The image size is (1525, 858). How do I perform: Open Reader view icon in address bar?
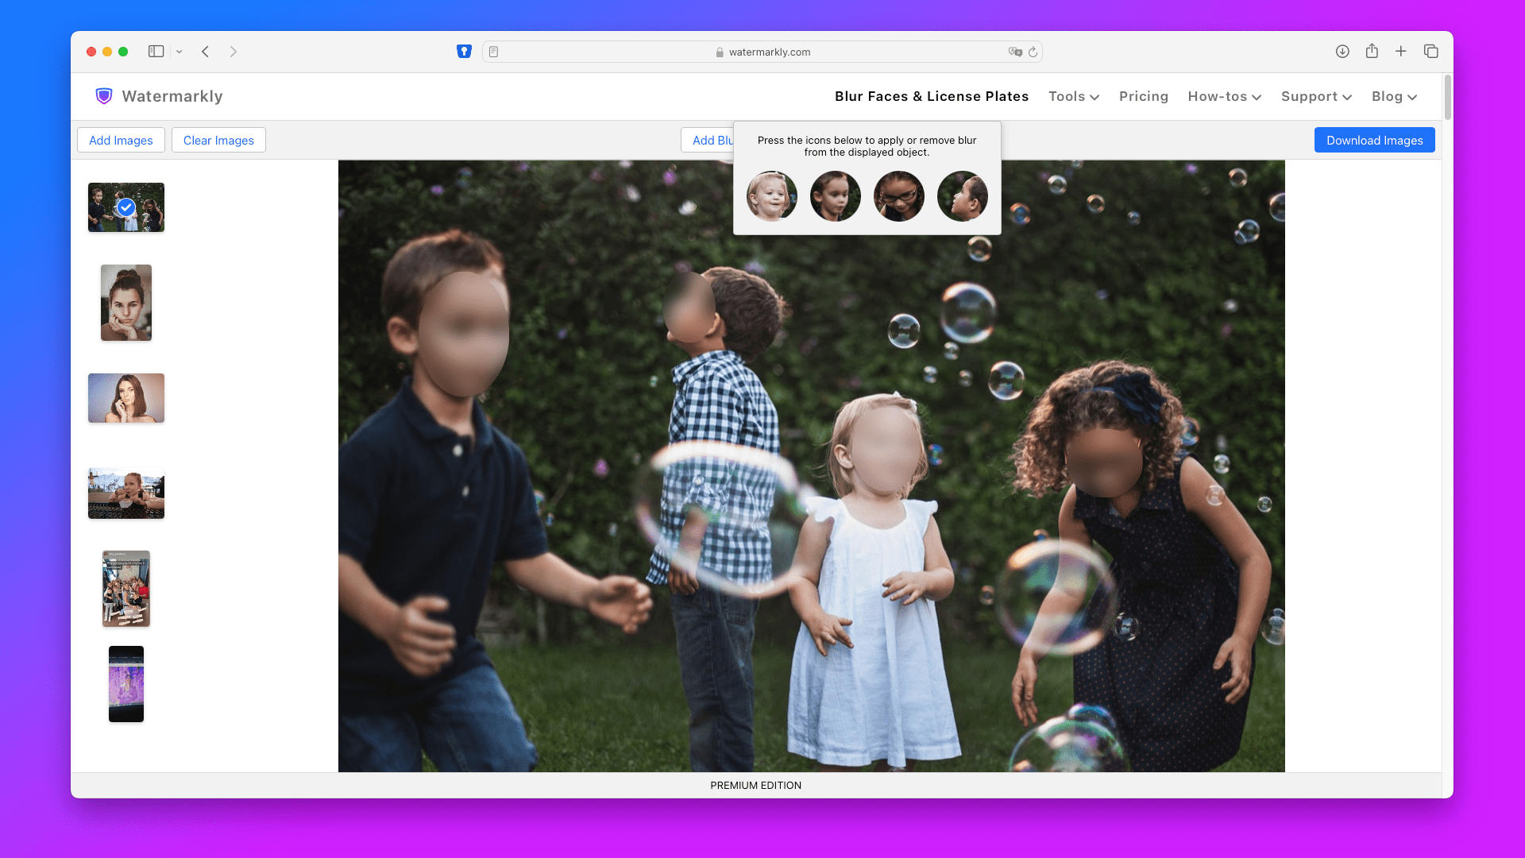(494, 51)
